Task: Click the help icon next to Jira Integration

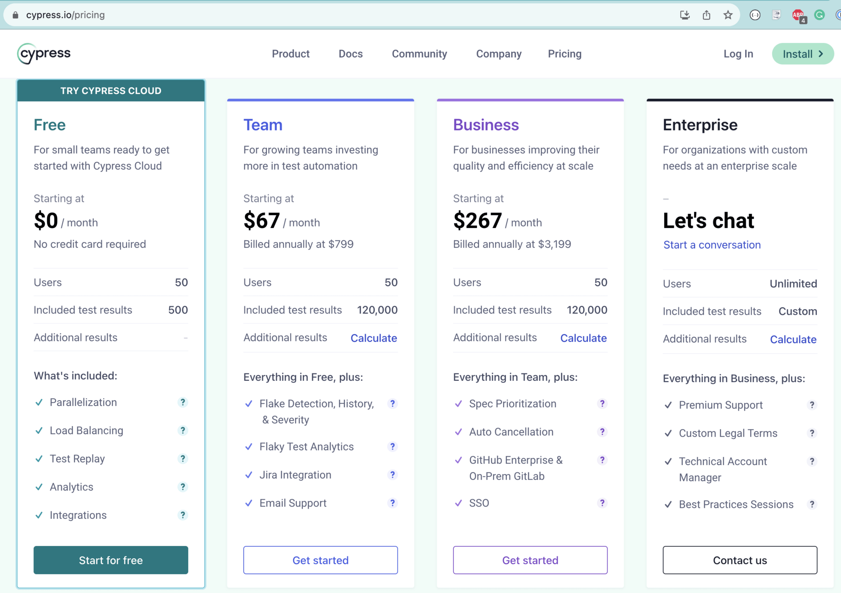Action: point(392,475)
